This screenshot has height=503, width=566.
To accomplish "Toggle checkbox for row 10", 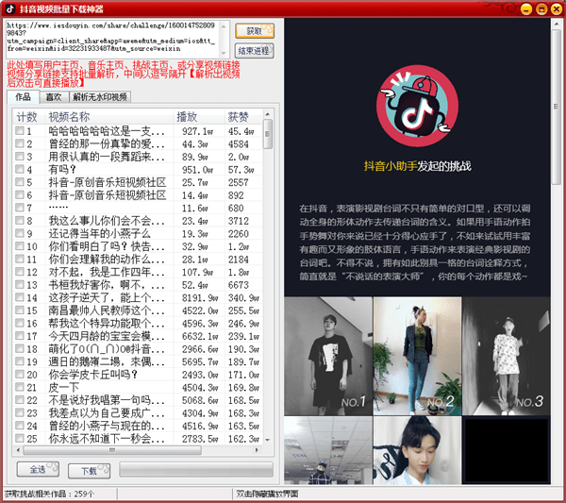I will pyautogui.click(x=20, y=246).
